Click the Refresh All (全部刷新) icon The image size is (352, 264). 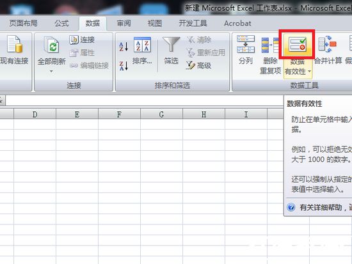pos(52,45)
